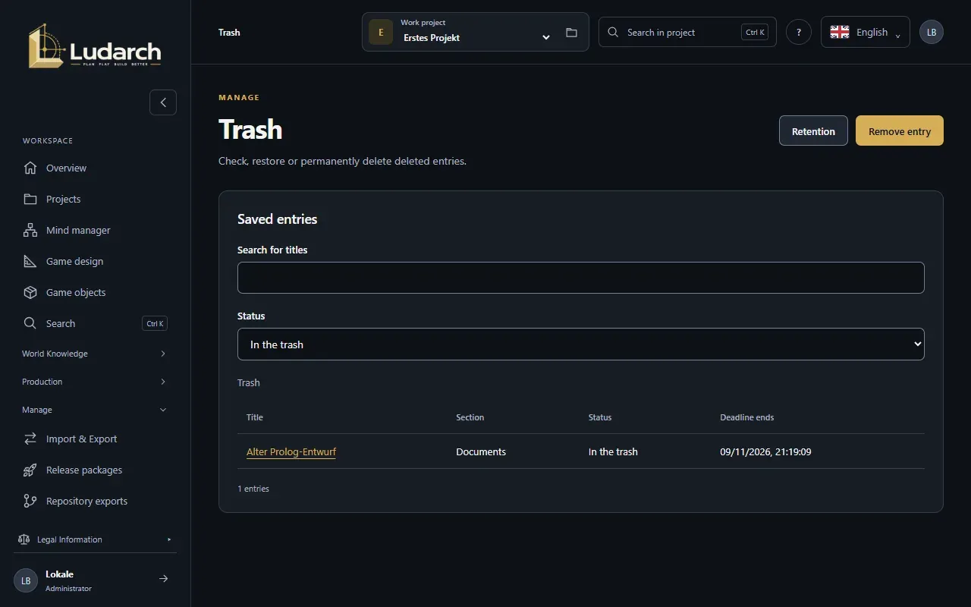Focus the Search for titles input
971x607 pixels.
click(581, 278)
